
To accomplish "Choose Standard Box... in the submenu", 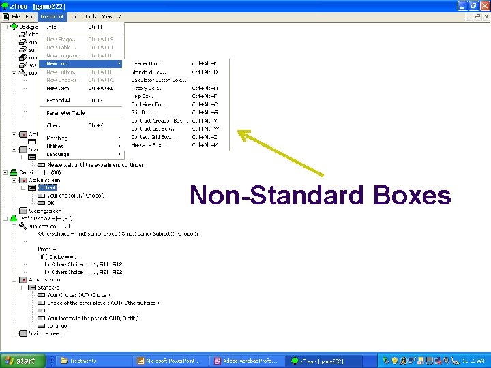I will 177,72.
